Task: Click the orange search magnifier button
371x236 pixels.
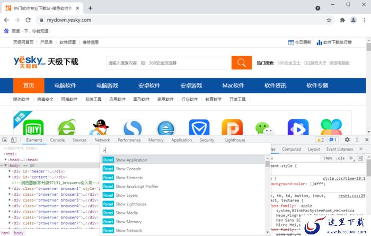Action: tap(241, 63)
